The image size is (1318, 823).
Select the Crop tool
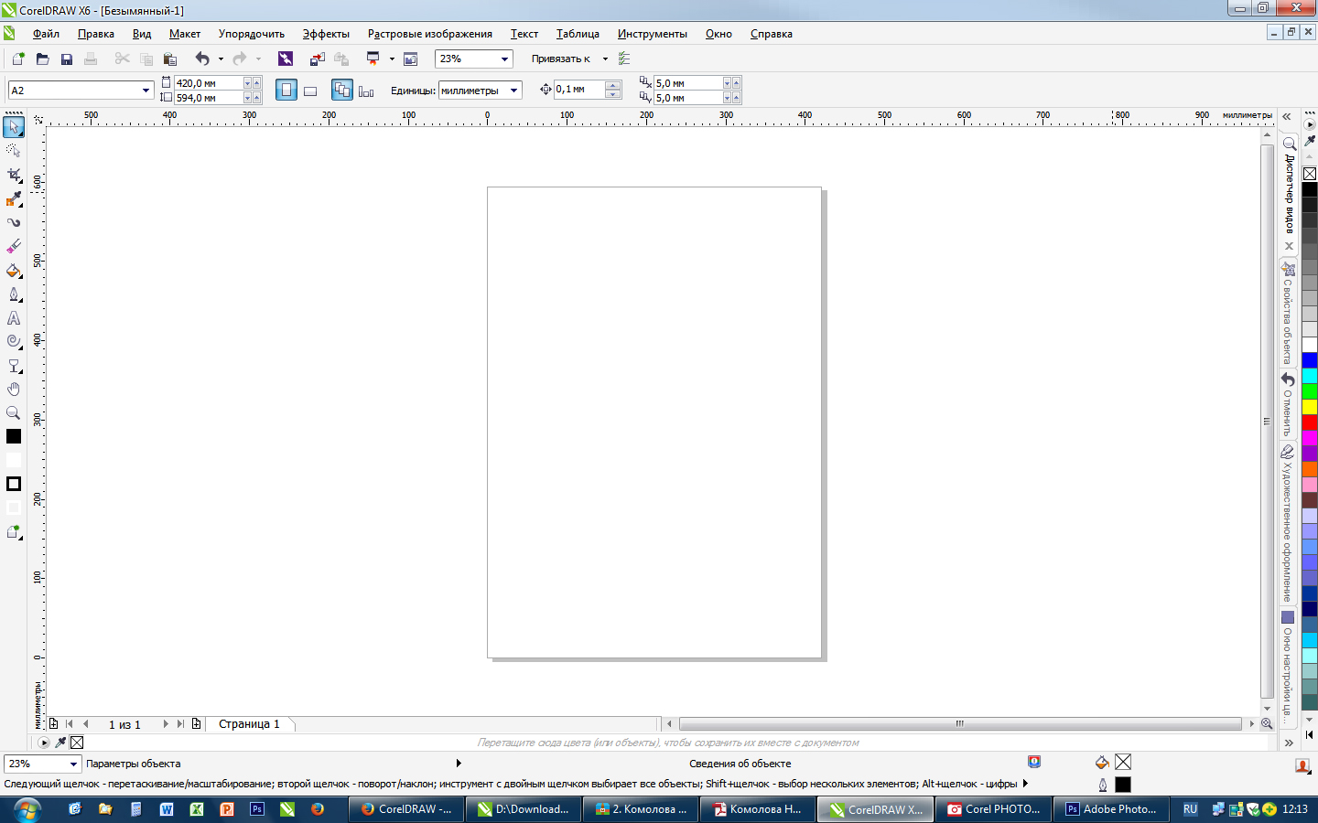(14, 174)
